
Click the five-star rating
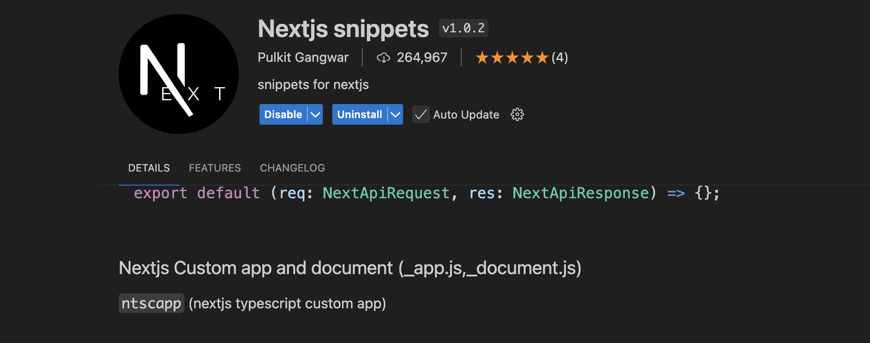coord(512,58)
